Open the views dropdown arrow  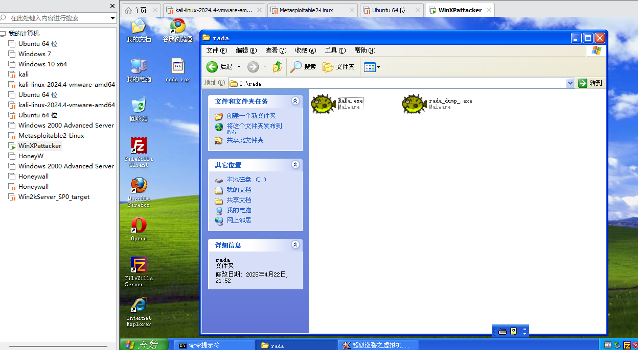379,67
